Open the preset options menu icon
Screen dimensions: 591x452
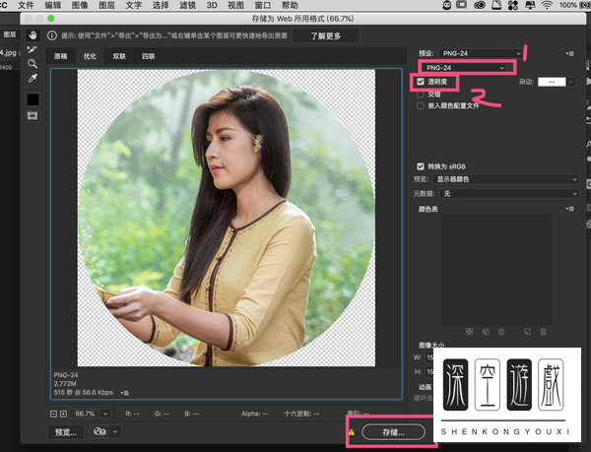click(x=572, y=53)
